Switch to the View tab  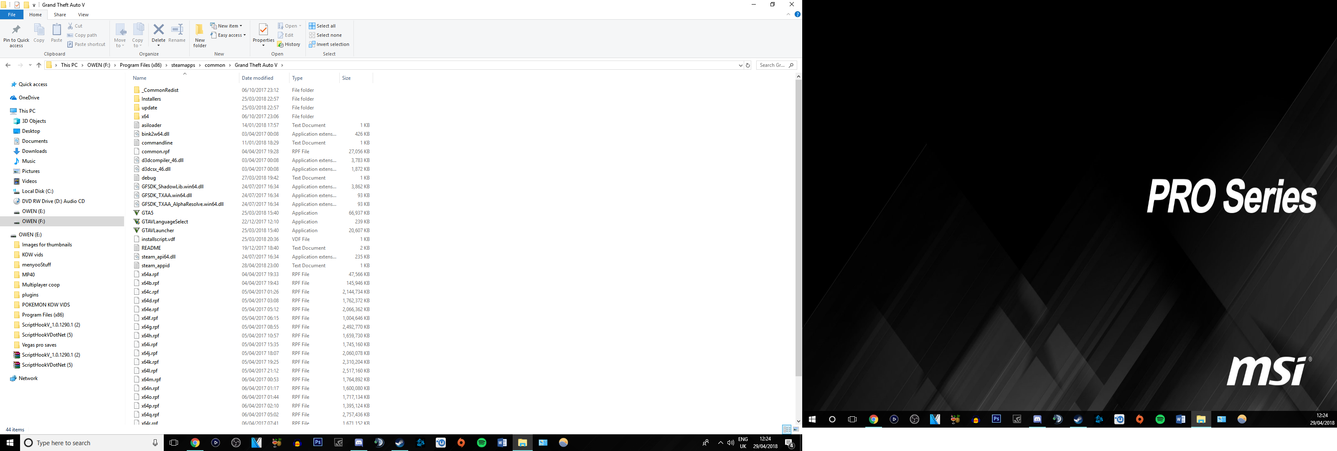83,15
